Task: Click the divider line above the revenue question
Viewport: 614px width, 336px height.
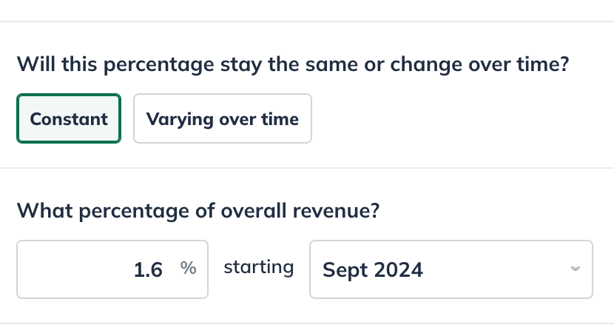Action: coord(307,168)
